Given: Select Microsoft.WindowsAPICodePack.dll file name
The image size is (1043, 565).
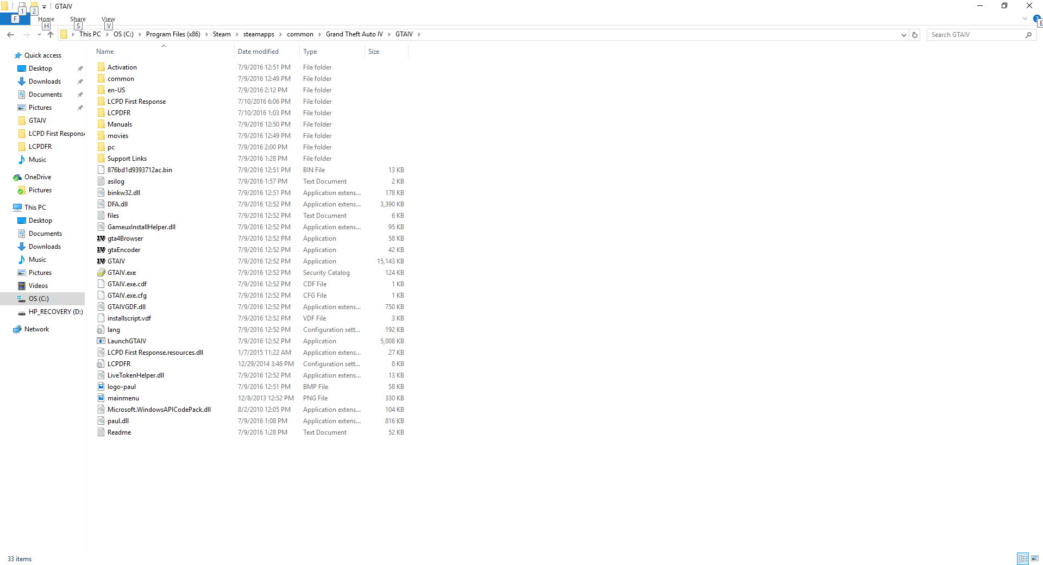Looking at the screenshot, I should point(159,410).
